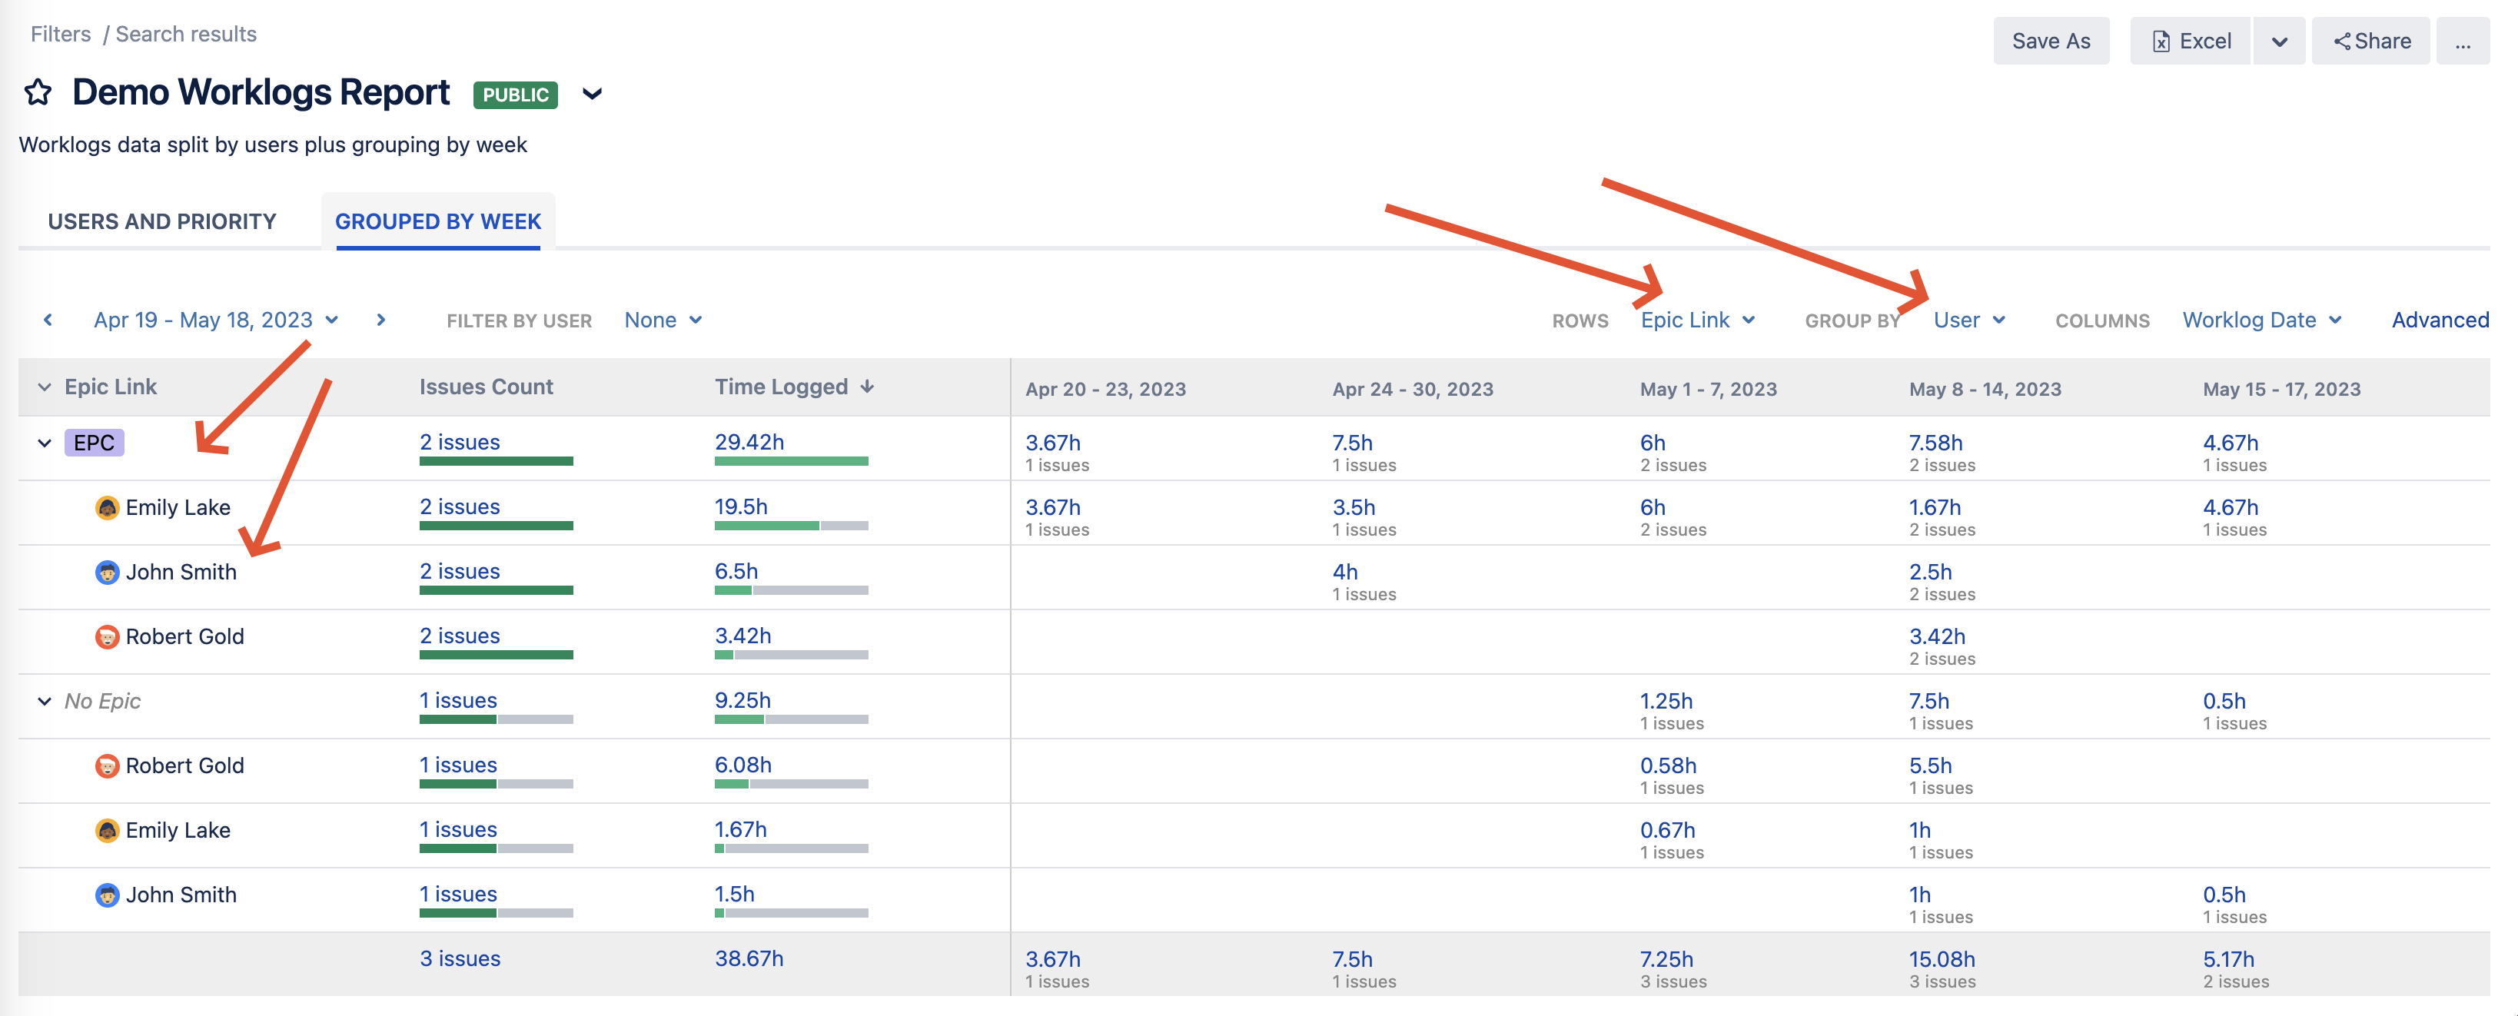Star the Demo Worklogs Report as favorite
The height and width of the screenshot is (1016, 2518).
(x=38, y=93)
